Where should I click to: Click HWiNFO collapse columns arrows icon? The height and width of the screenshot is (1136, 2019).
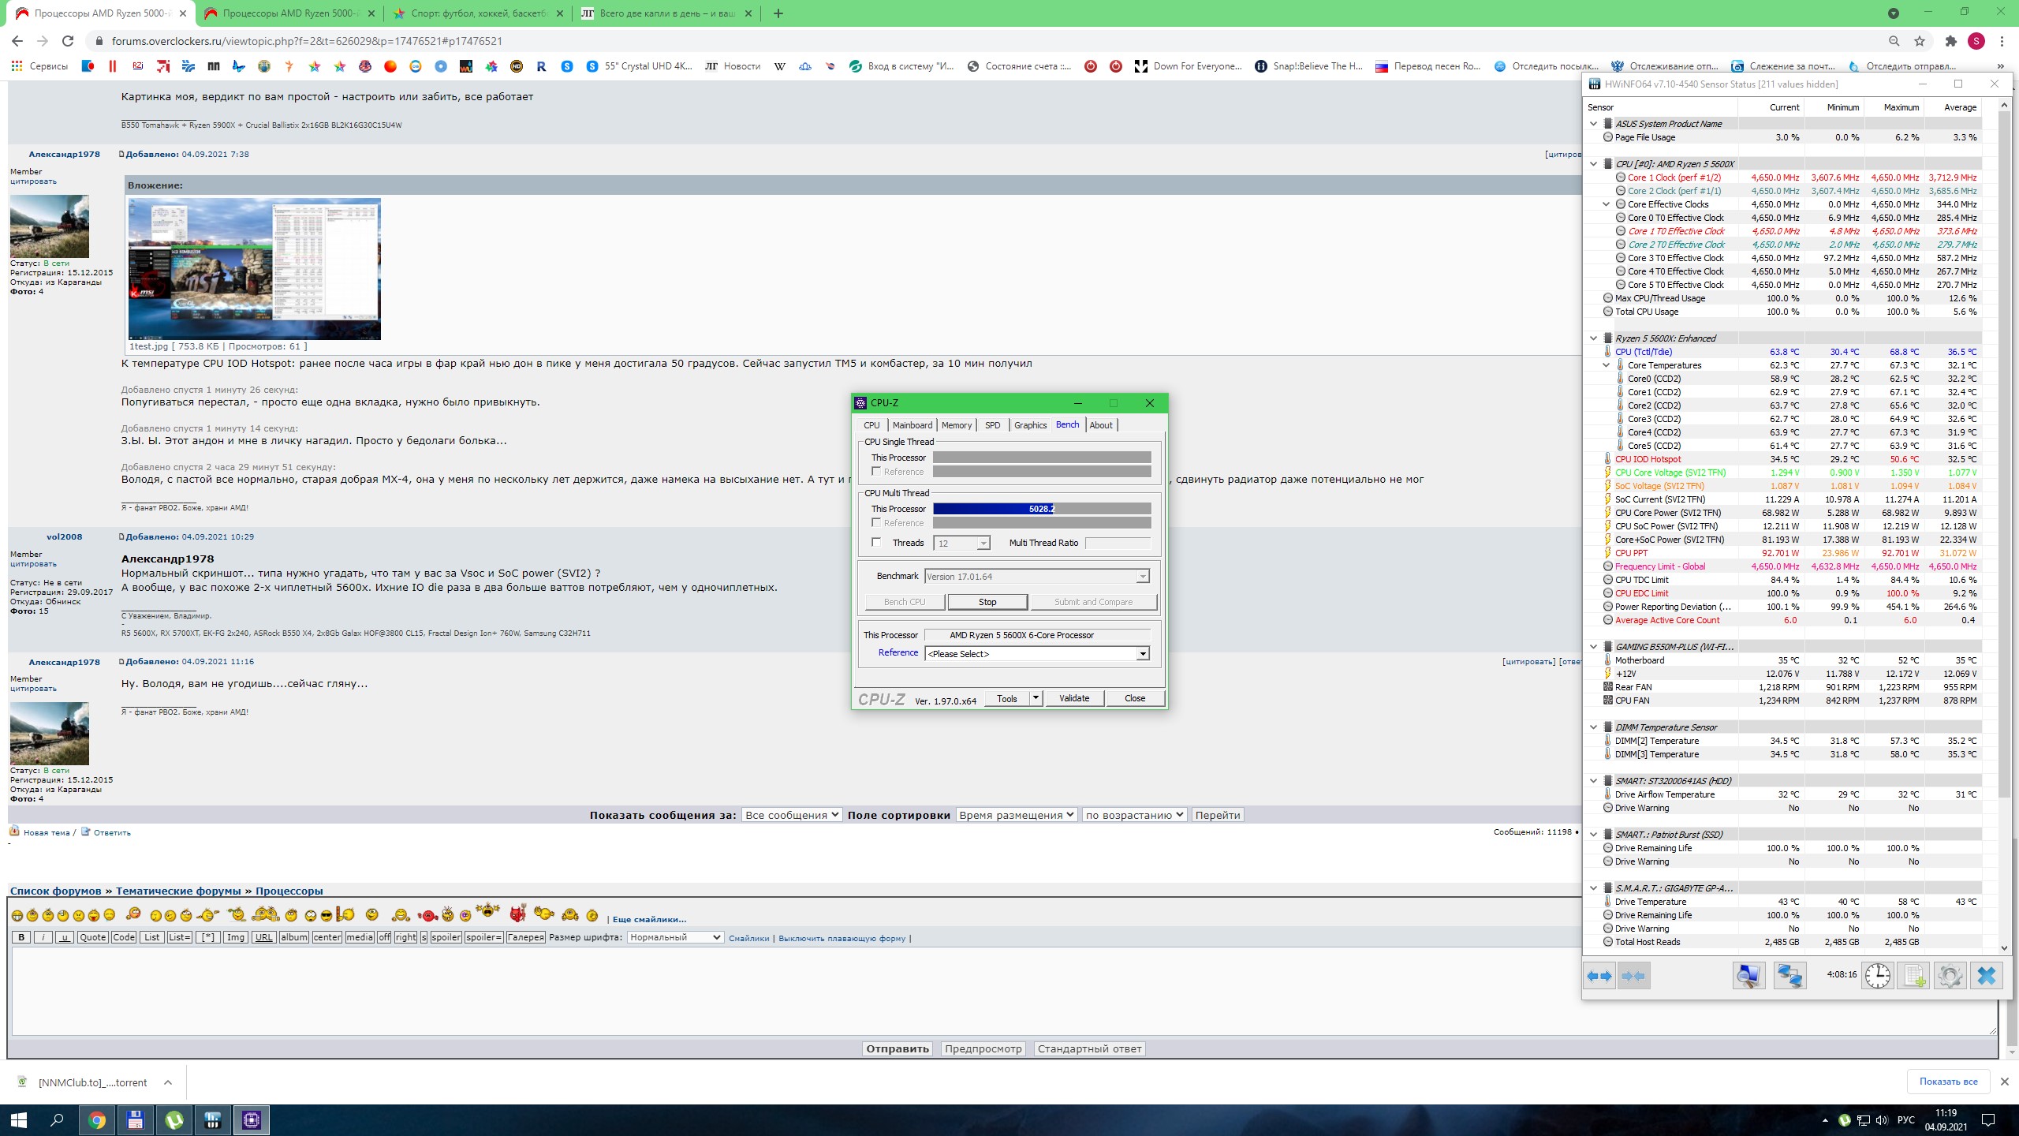coord(1633,976)
